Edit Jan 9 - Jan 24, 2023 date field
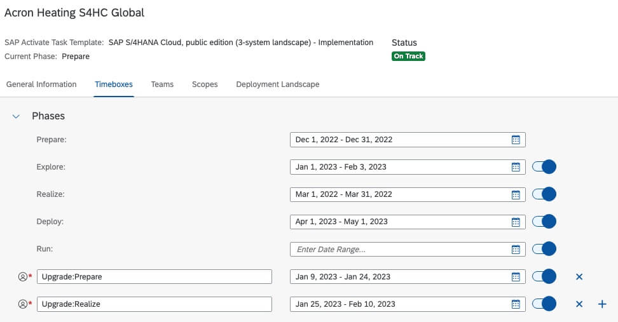The height and width of the screenshot is (322, 618). point(408,277)
